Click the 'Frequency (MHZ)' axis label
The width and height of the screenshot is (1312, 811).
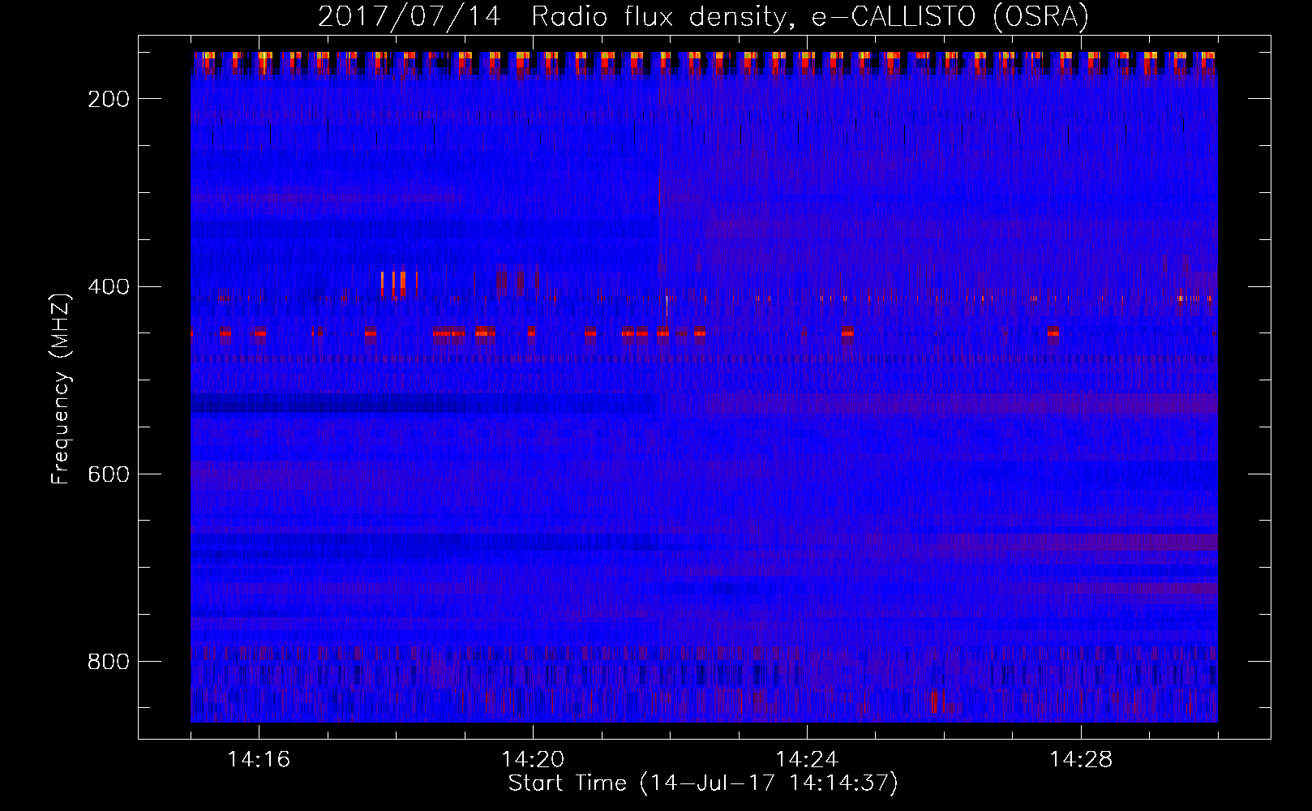61,388
